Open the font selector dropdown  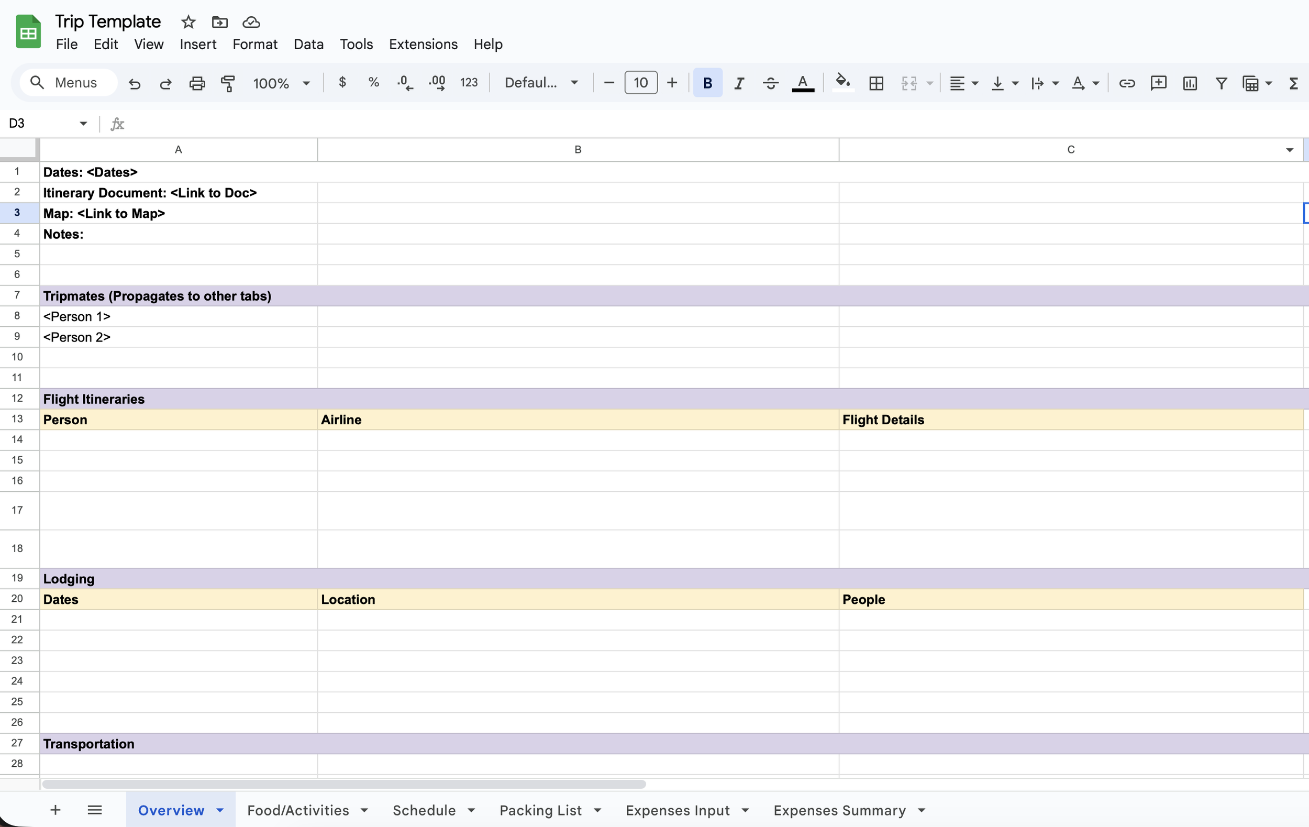click(x=541, y=83)
